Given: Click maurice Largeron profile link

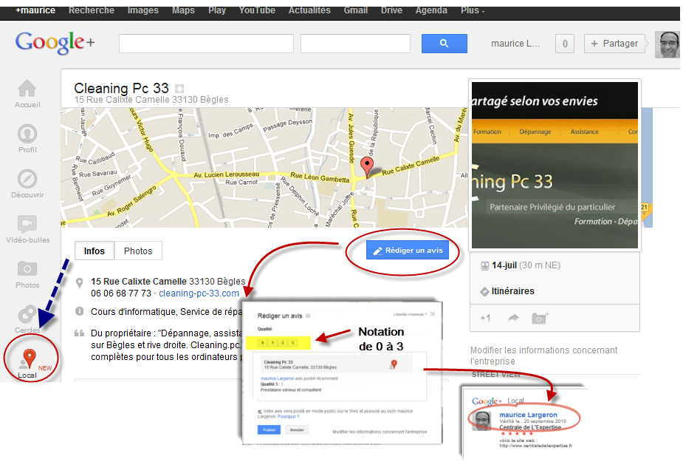Looking at the screenshot, I should pyautogui.click(x=528, y=415).
